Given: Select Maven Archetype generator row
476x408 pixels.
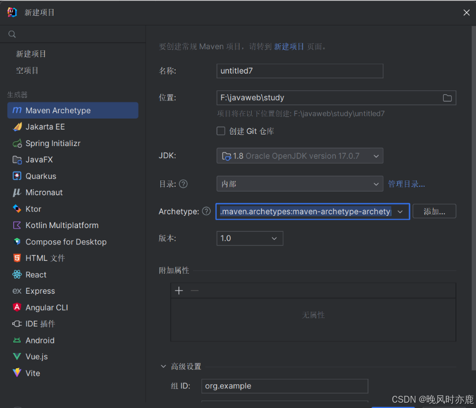Looking at the screenshot, I should coord(73,110).
